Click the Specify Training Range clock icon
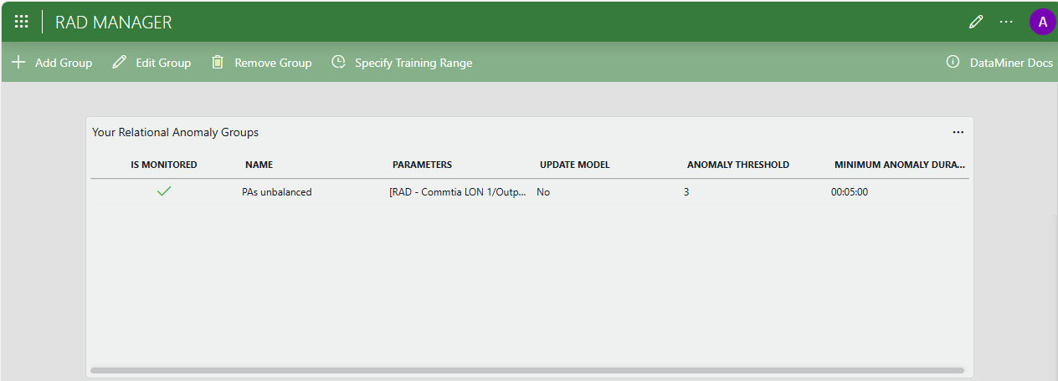The width and height of the screenshot is (1058, 381). coord(338,63)
